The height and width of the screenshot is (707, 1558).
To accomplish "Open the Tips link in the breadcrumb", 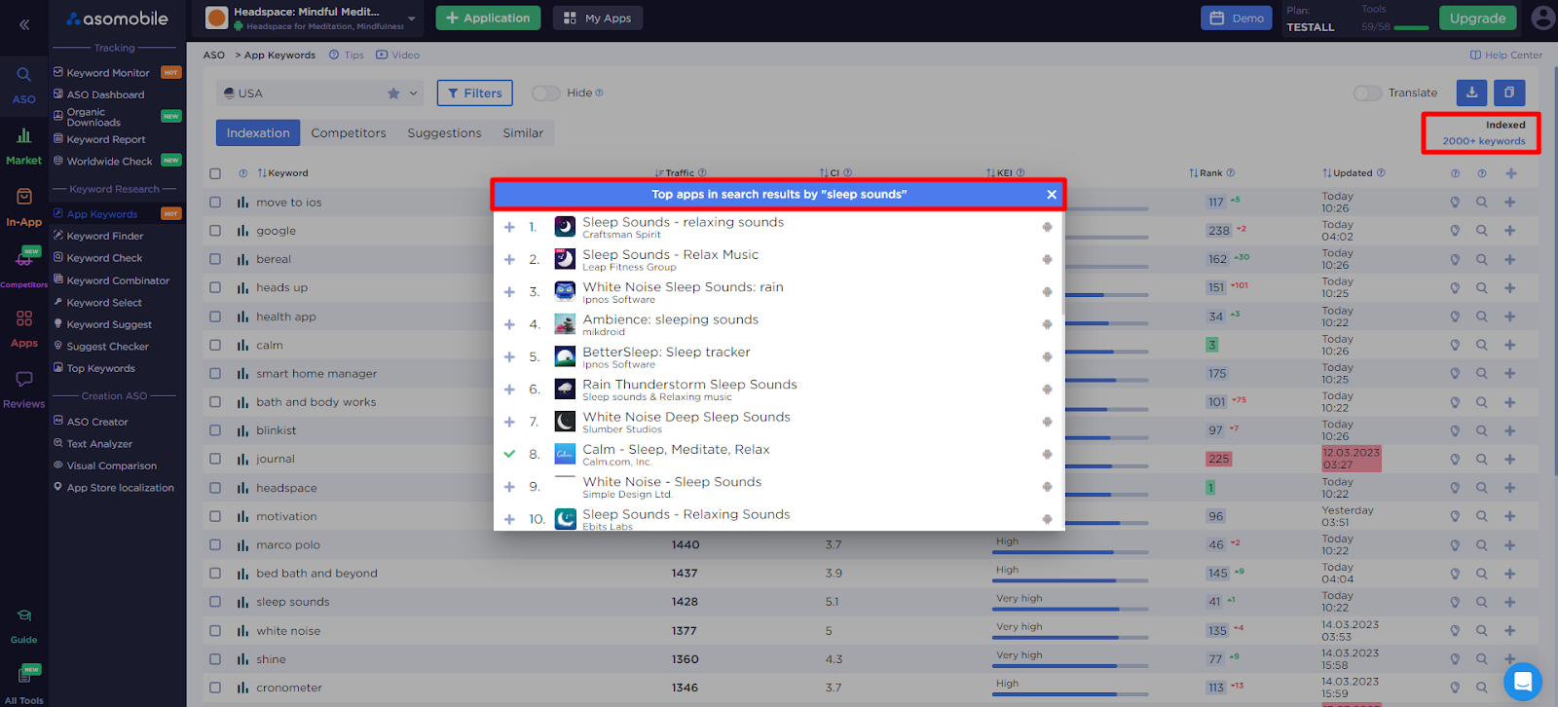I will point(347,56).
